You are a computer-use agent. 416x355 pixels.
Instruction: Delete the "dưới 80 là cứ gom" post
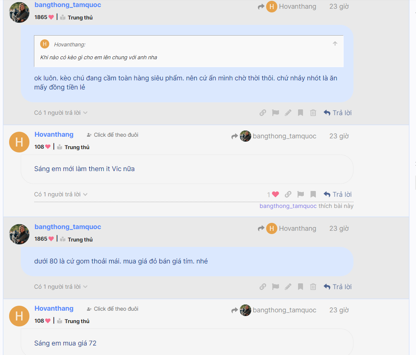[x=313, y=287]
